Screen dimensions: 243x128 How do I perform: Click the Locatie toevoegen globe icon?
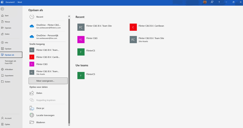32,115
